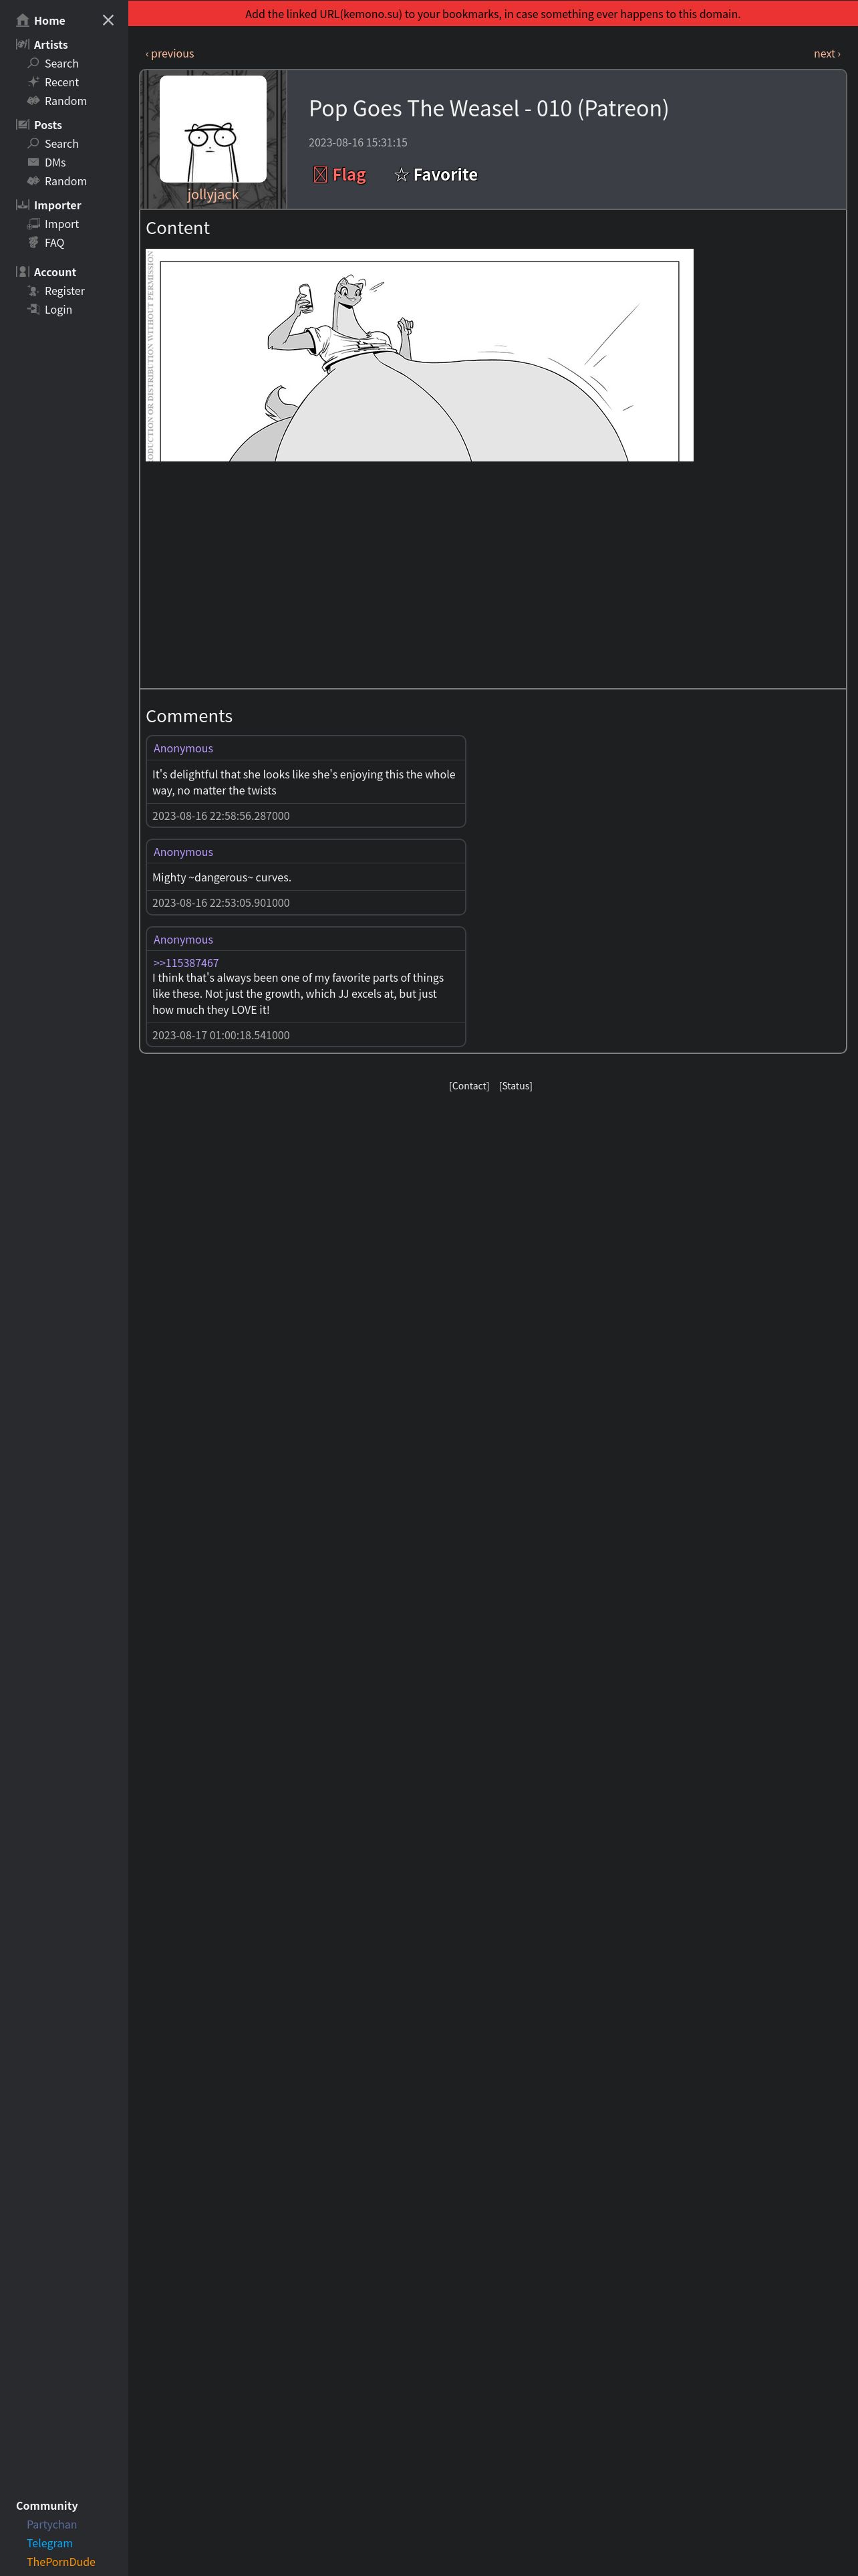Go to the previous post
This screenshot has height=2576, width=858.
(170, 54)
